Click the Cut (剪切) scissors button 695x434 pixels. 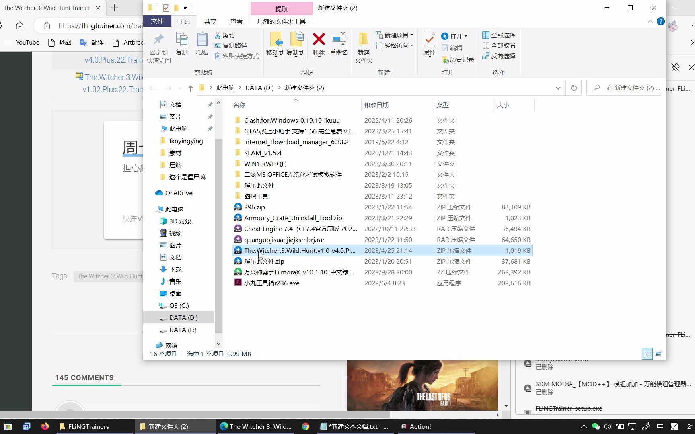(x=225, y=35)
